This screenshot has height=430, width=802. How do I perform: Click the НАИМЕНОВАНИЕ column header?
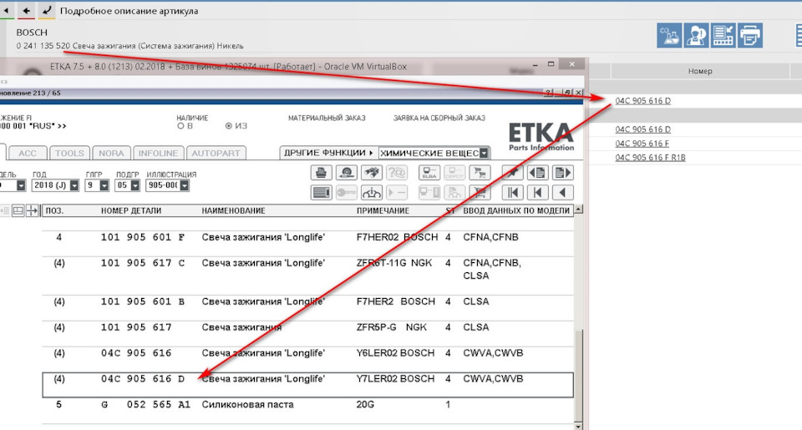233,210
